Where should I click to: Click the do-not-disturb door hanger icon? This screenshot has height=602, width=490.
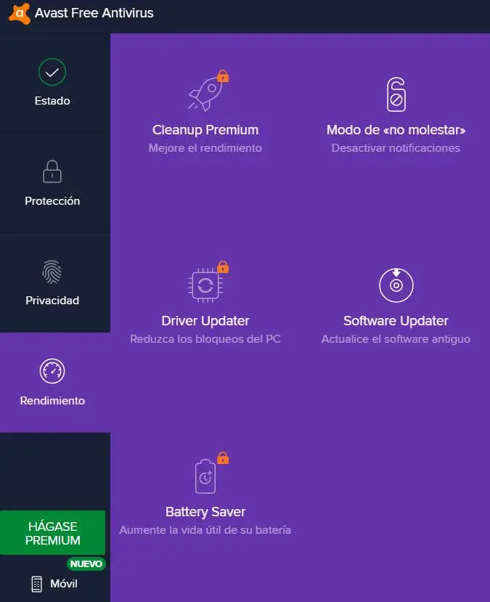396,94
